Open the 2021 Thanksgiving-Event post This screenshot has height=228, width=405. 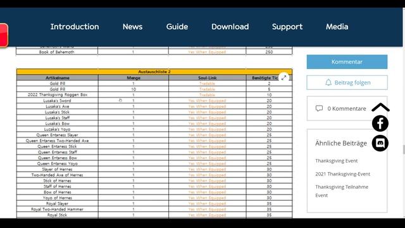(342, 174)
